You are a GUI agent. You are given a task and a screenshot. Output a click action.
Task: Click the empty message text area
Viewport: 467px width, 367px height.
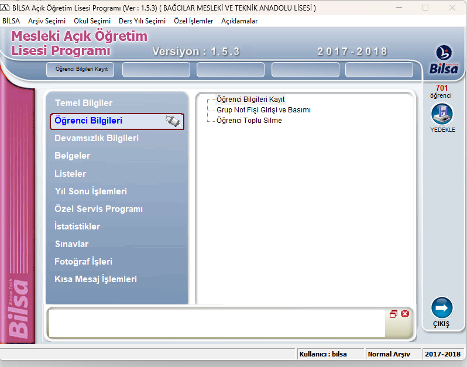pos(217,323)
